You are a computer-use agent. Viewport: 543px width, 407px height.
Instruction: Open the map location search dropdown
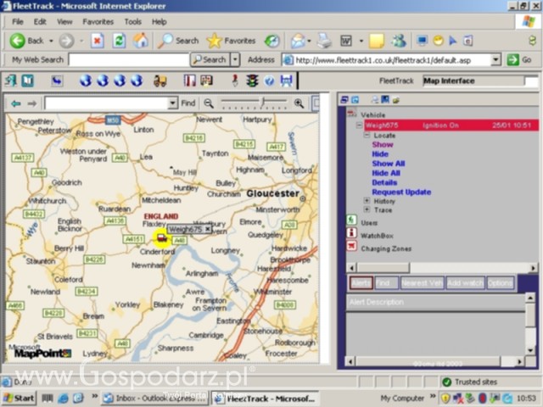tap(172, 103)
